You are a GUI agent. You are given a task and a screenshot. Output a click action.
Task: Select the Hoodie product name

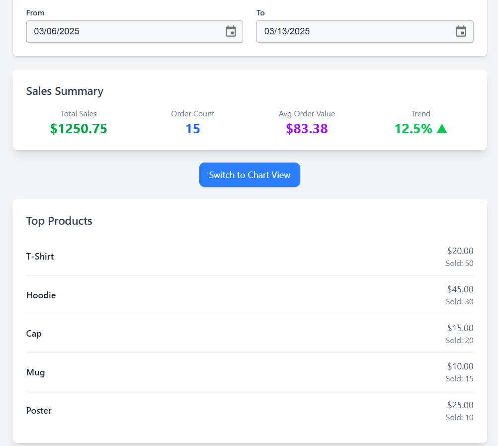(x=41, y=295)
